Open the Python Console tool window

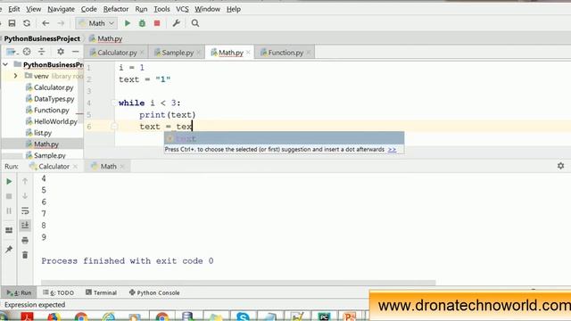pyautogui.click(x=154, y=292)
